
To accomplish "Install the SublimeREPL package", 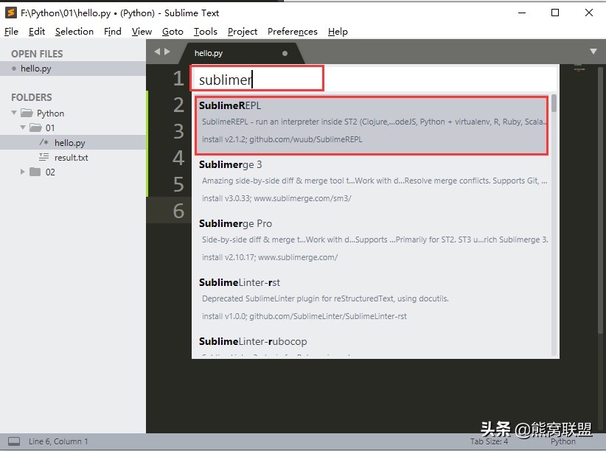I will (x=372, y=125).
